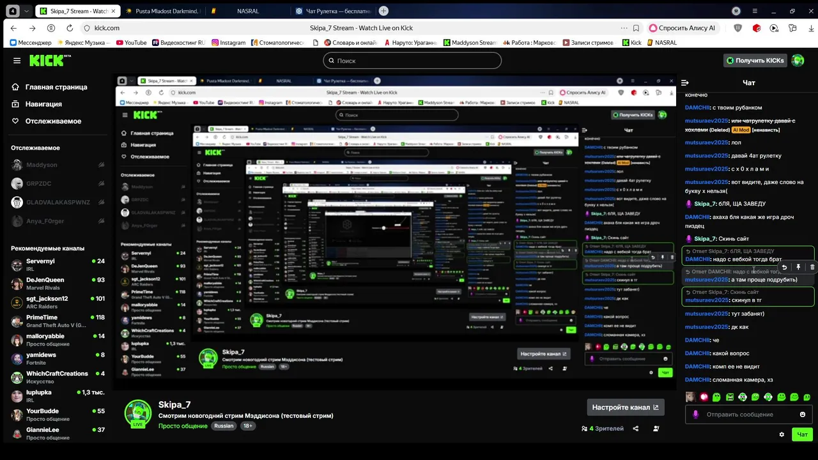
Task: Delete the hovered chat message
Action: [x=812, y=267]
